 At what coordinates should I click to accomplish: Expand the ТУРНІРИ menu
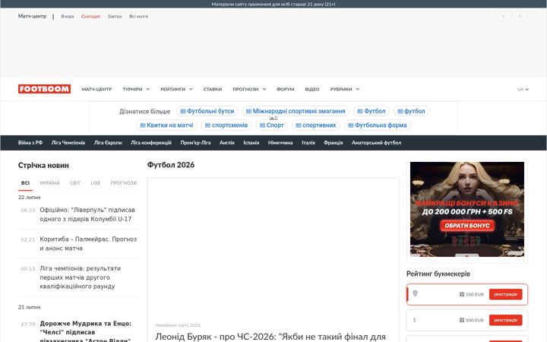(x=136, y=90)
